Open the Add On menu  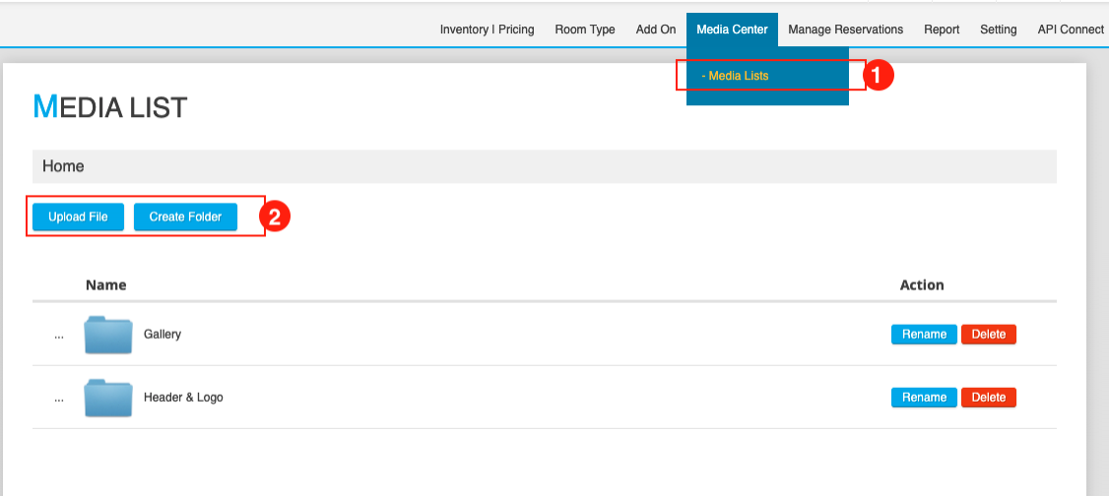[x=656, y=30]
